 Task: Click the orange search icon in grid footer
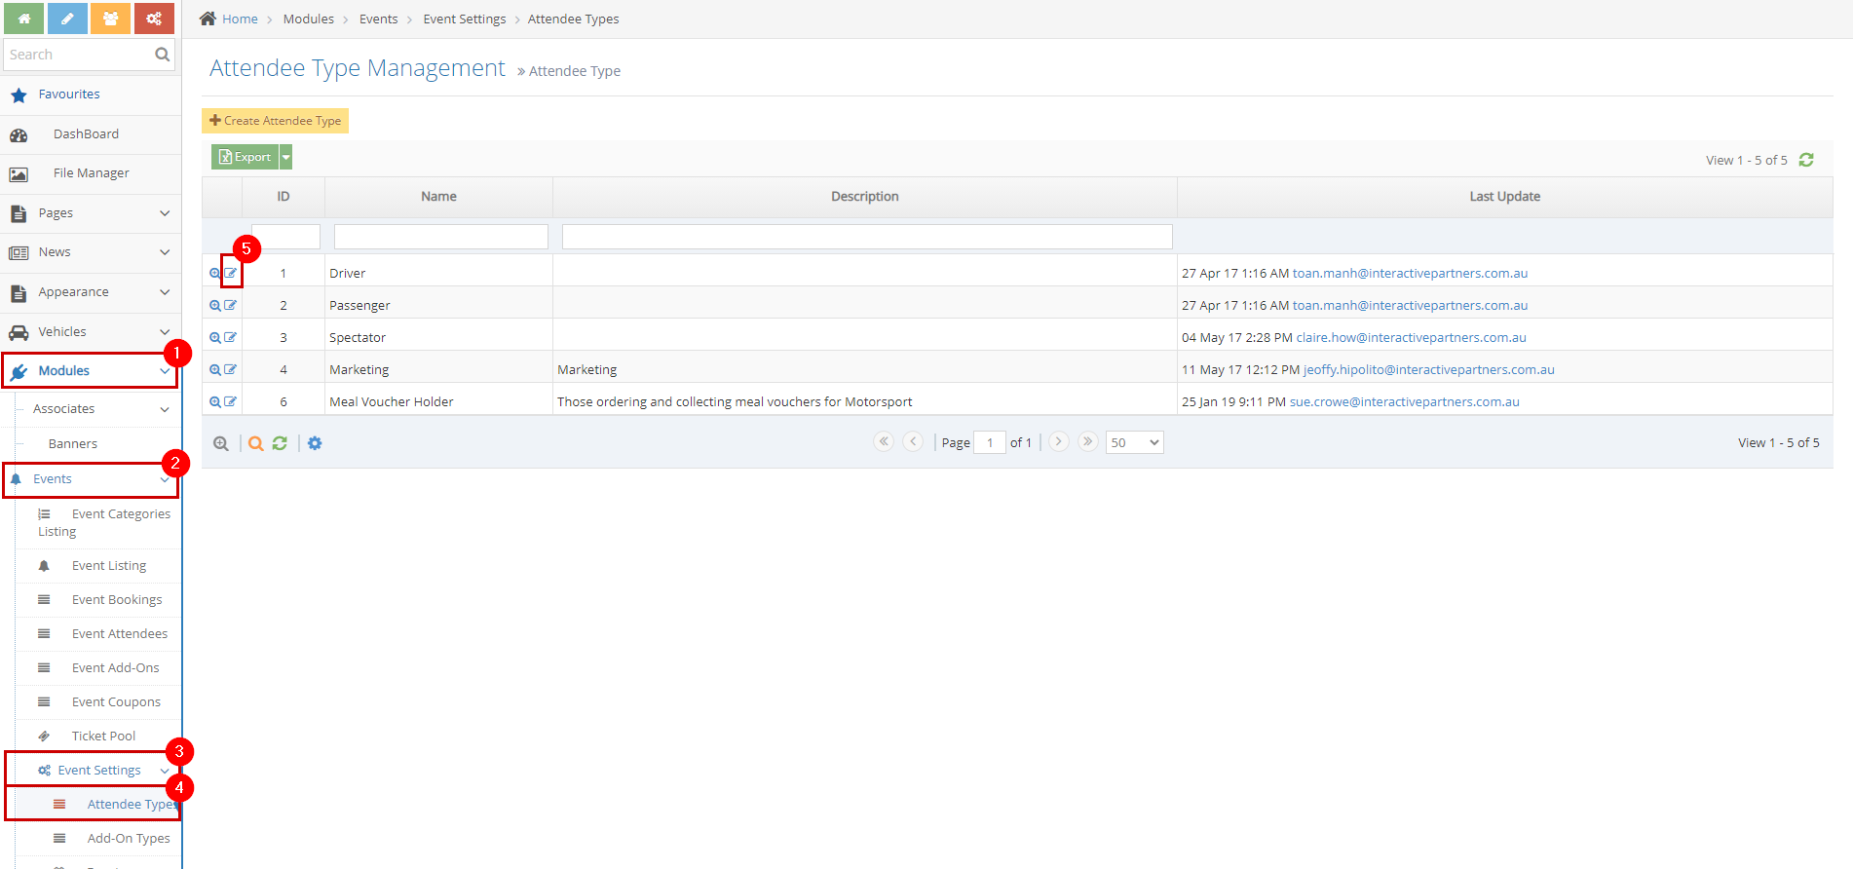click(x=255, y=443)
